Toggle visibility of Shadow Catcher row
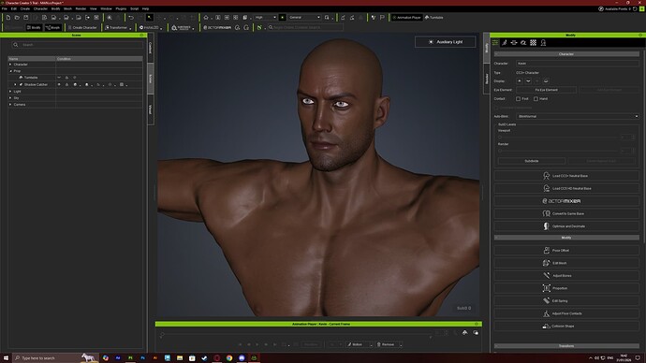This screenshot has width=646, height=363. point(59,84)
